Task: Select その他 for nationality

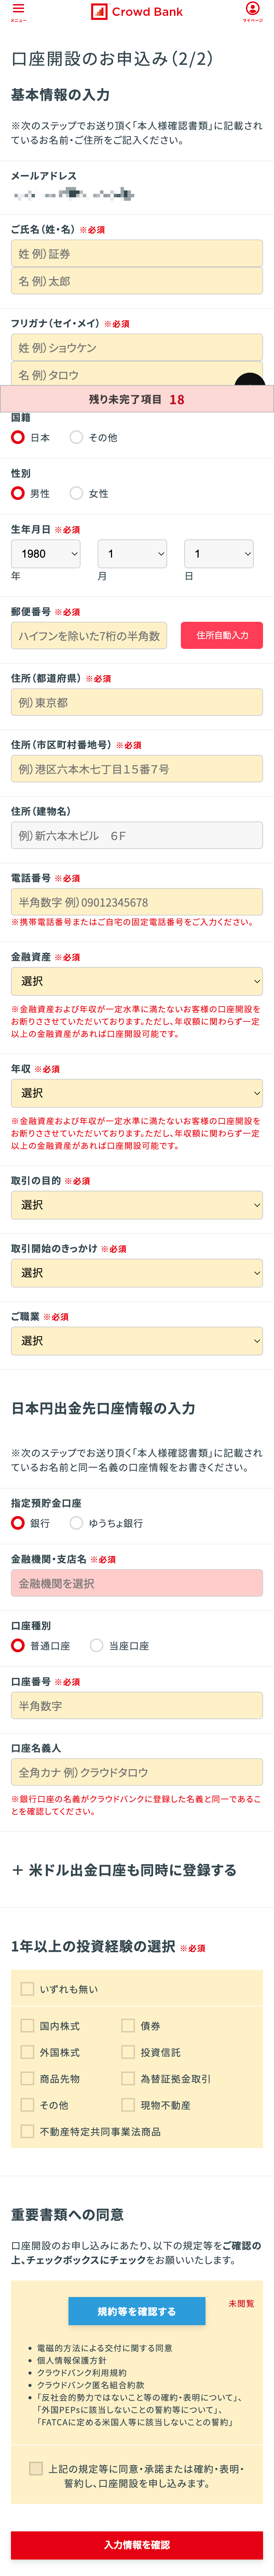Action: (x=77, y=437)
